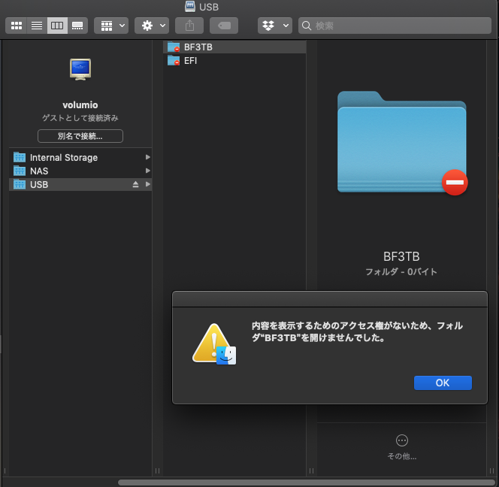Click the その他... more actions button
Screen dimensions: 499x487
pos(401,447)
